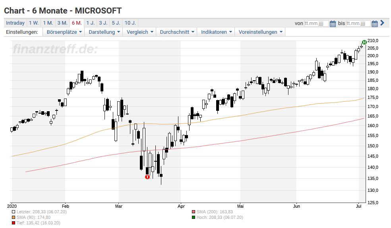Select the 6 M. time range tab
This screenshot has width=391, height=228.
pyautogui.click(x=77, y=23)
